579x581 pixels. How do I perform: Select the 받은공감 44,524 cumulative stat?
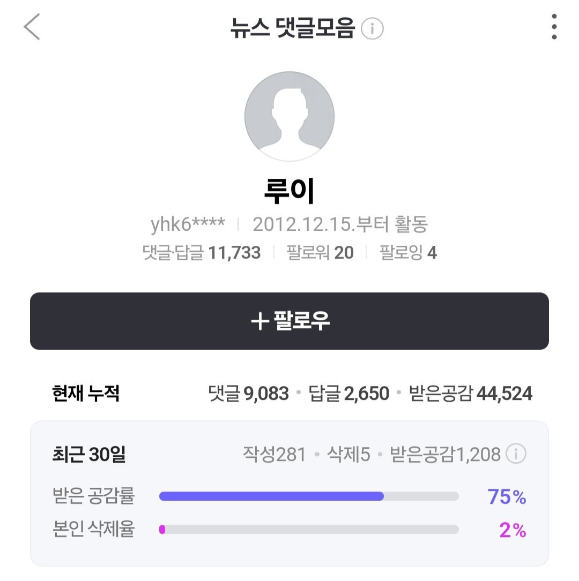coord(471,394)
